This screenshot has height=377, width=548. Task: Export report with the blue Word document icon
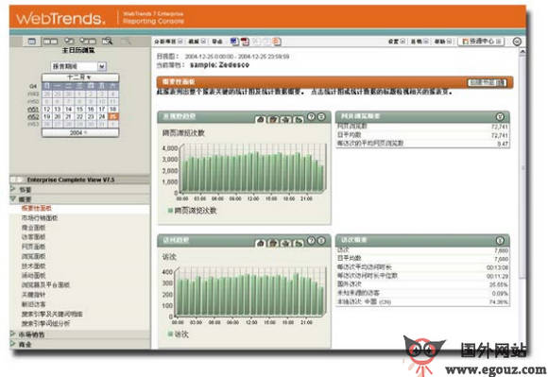tap(234, 42)
